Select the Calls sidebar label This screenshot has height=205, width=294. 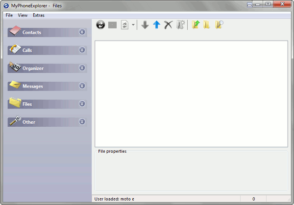tap(27, 50)
